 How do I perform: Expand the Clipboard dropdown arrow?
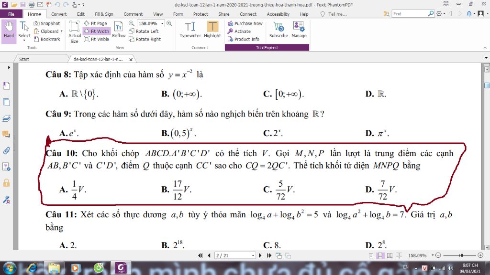(x=62, y=31)
